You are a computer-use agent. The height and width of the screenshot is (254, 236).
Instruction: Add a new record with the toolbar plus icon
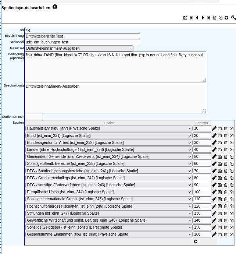(x=226, y=18)
